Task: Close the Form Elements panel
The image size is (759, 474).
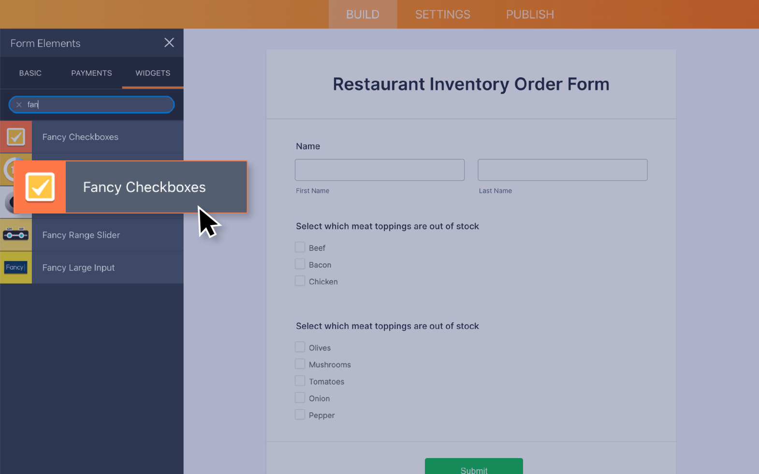Action: point(169,43)
